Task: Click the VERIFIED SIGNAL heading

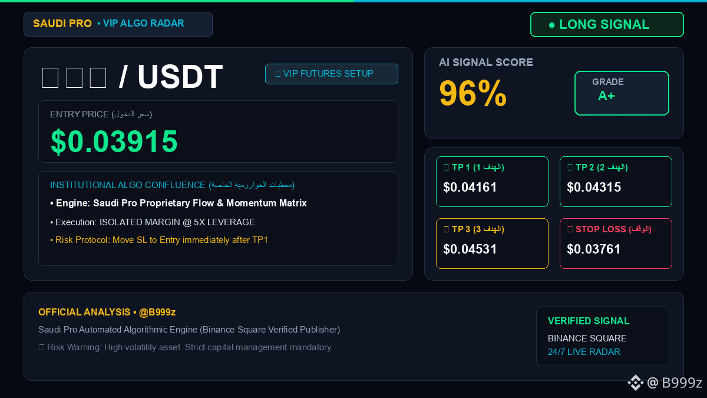Action: [589, 321]
